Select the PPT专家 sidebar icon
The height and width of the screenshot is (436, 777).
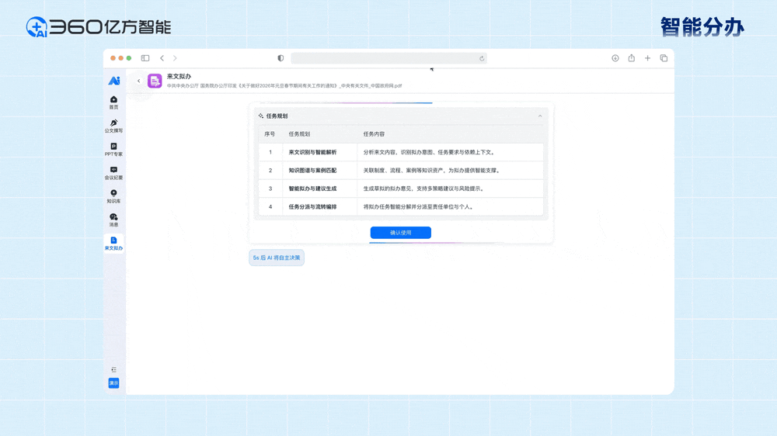point(113,149)
